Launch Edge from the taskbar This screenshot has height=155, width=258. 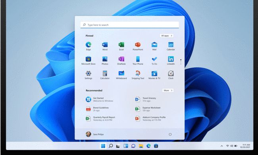coord(148,146)
